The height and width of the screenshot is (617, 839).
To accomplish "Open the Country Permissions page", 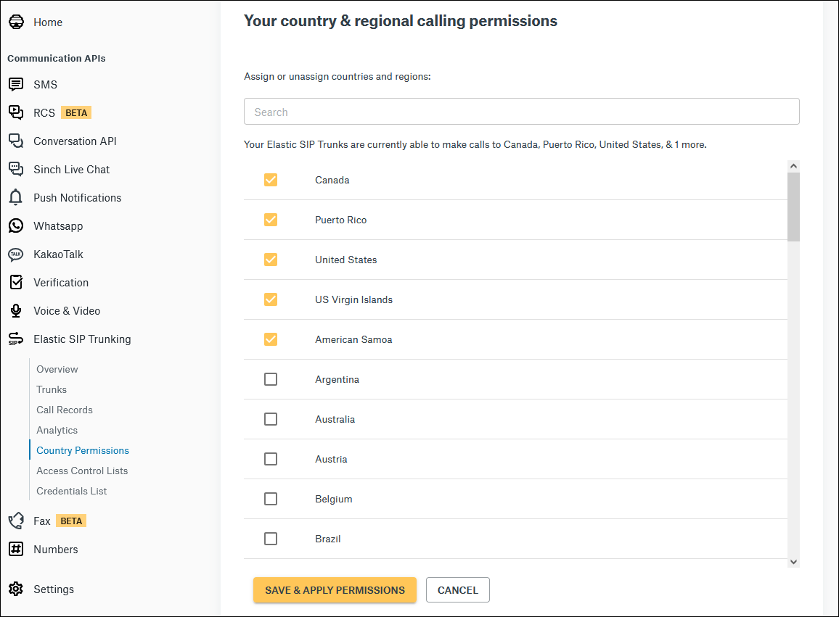I will pos(82,450).
